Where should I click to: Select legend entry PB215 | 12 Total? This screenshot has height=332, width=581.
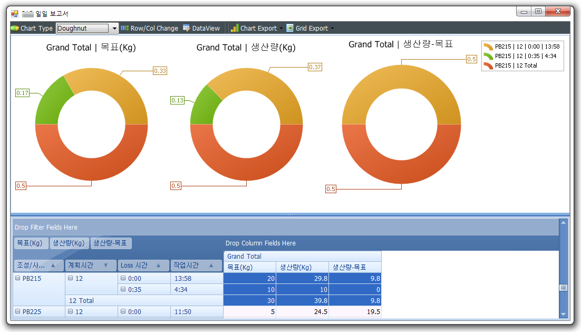510,65
